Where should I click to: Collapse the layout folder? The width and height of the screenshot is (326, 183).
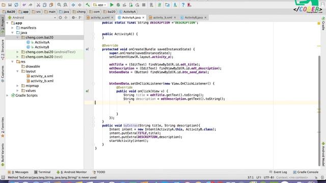click(x=18, y=71)
